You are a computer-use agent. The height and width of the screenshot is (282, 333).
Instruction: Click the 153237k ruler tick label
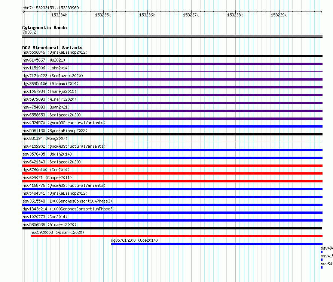click(191, 15)
